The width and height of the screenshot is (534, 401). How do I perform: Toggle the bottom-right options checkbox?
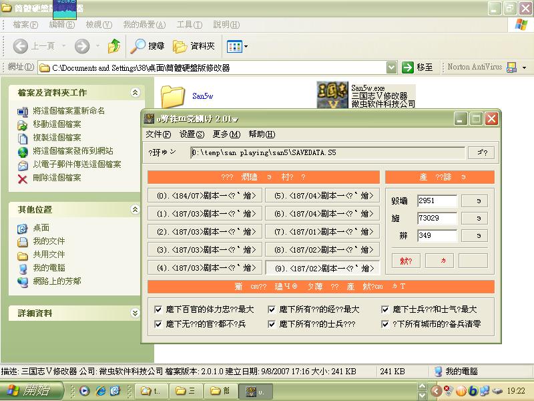[x=386, y=324]
